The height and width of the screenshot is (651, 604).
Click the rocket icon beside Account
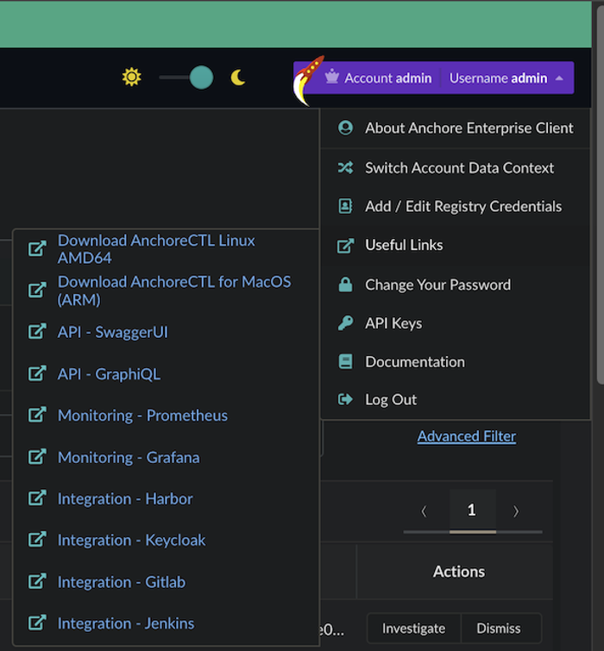(307, 80)
